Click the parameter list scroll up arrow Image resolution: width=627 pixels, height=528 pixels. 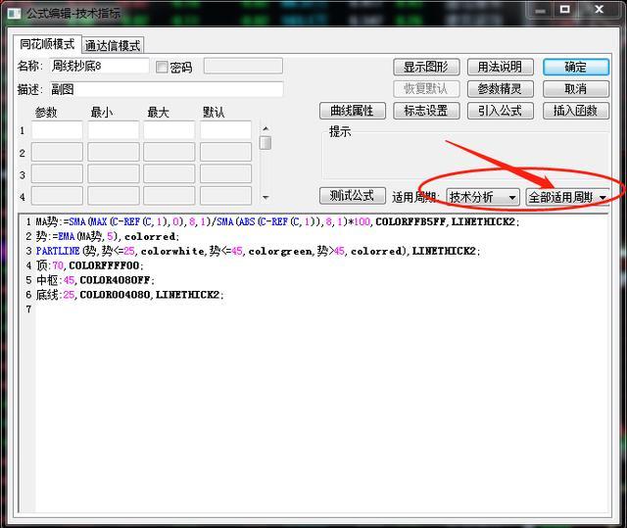pos(265,128)
